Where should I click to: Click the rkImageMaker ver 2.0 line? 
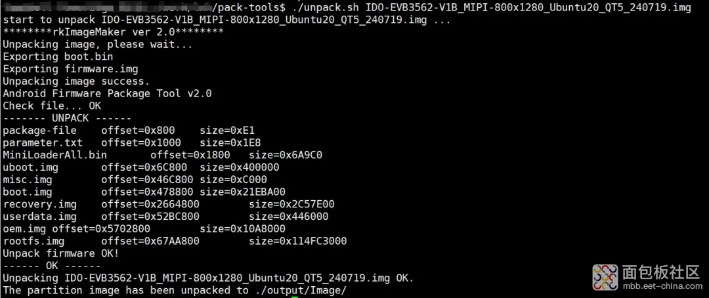pos(113,32)
